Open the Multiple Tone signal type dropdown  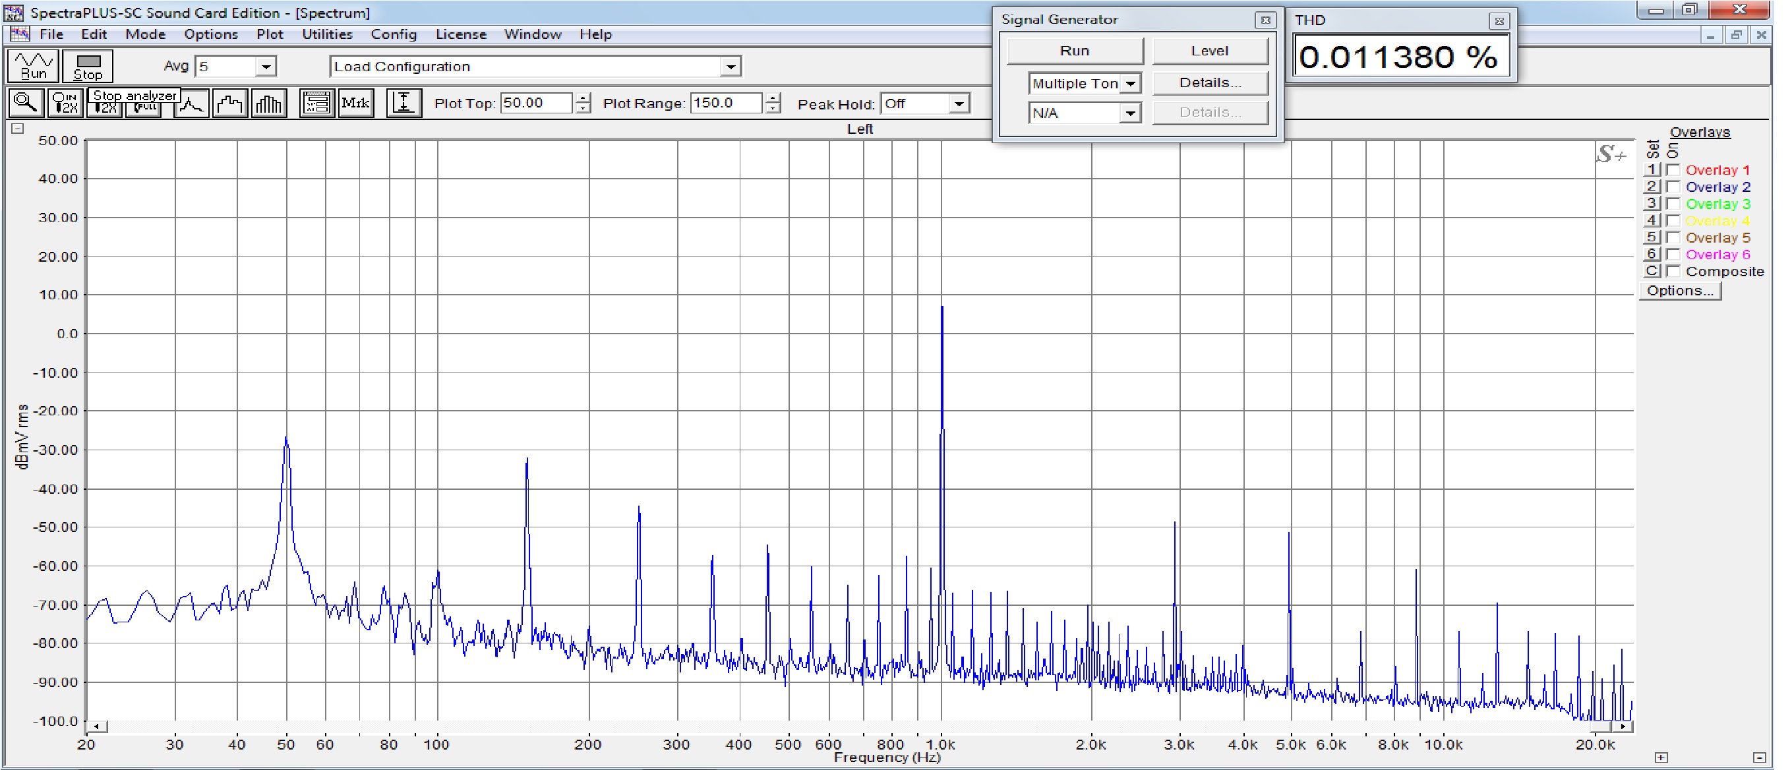1131,84
